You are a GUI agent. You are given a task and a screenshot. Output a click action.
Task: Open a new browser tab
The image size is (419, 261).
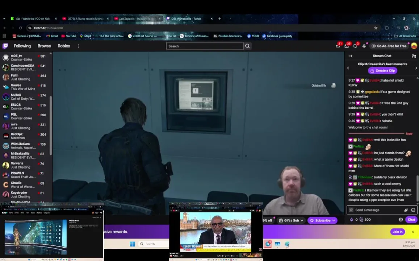pos(219,19)
